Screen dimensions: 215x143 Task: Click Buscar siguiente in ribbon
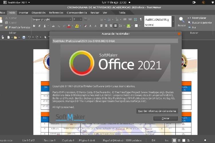click(200, 23)
